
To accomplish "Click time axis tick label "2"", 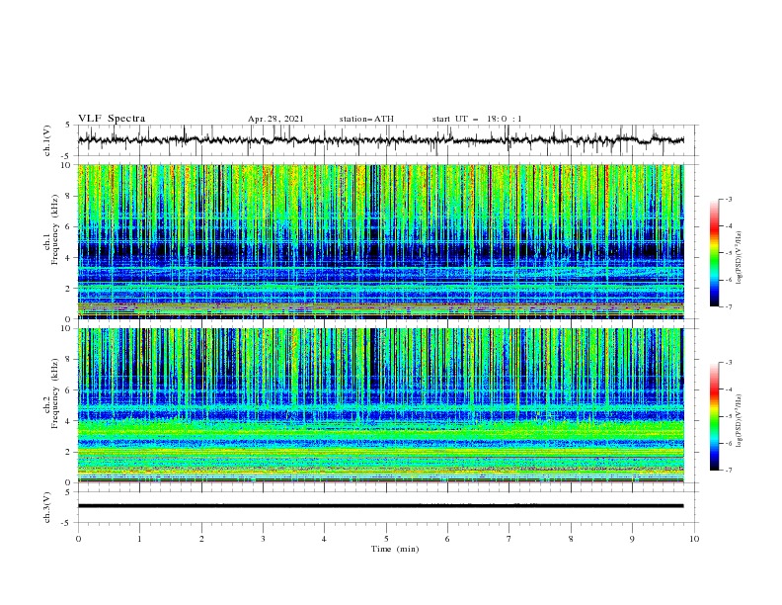I will 201,539.
